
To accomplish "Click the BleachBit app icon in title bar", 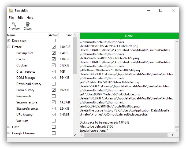I will pos(11,10).
